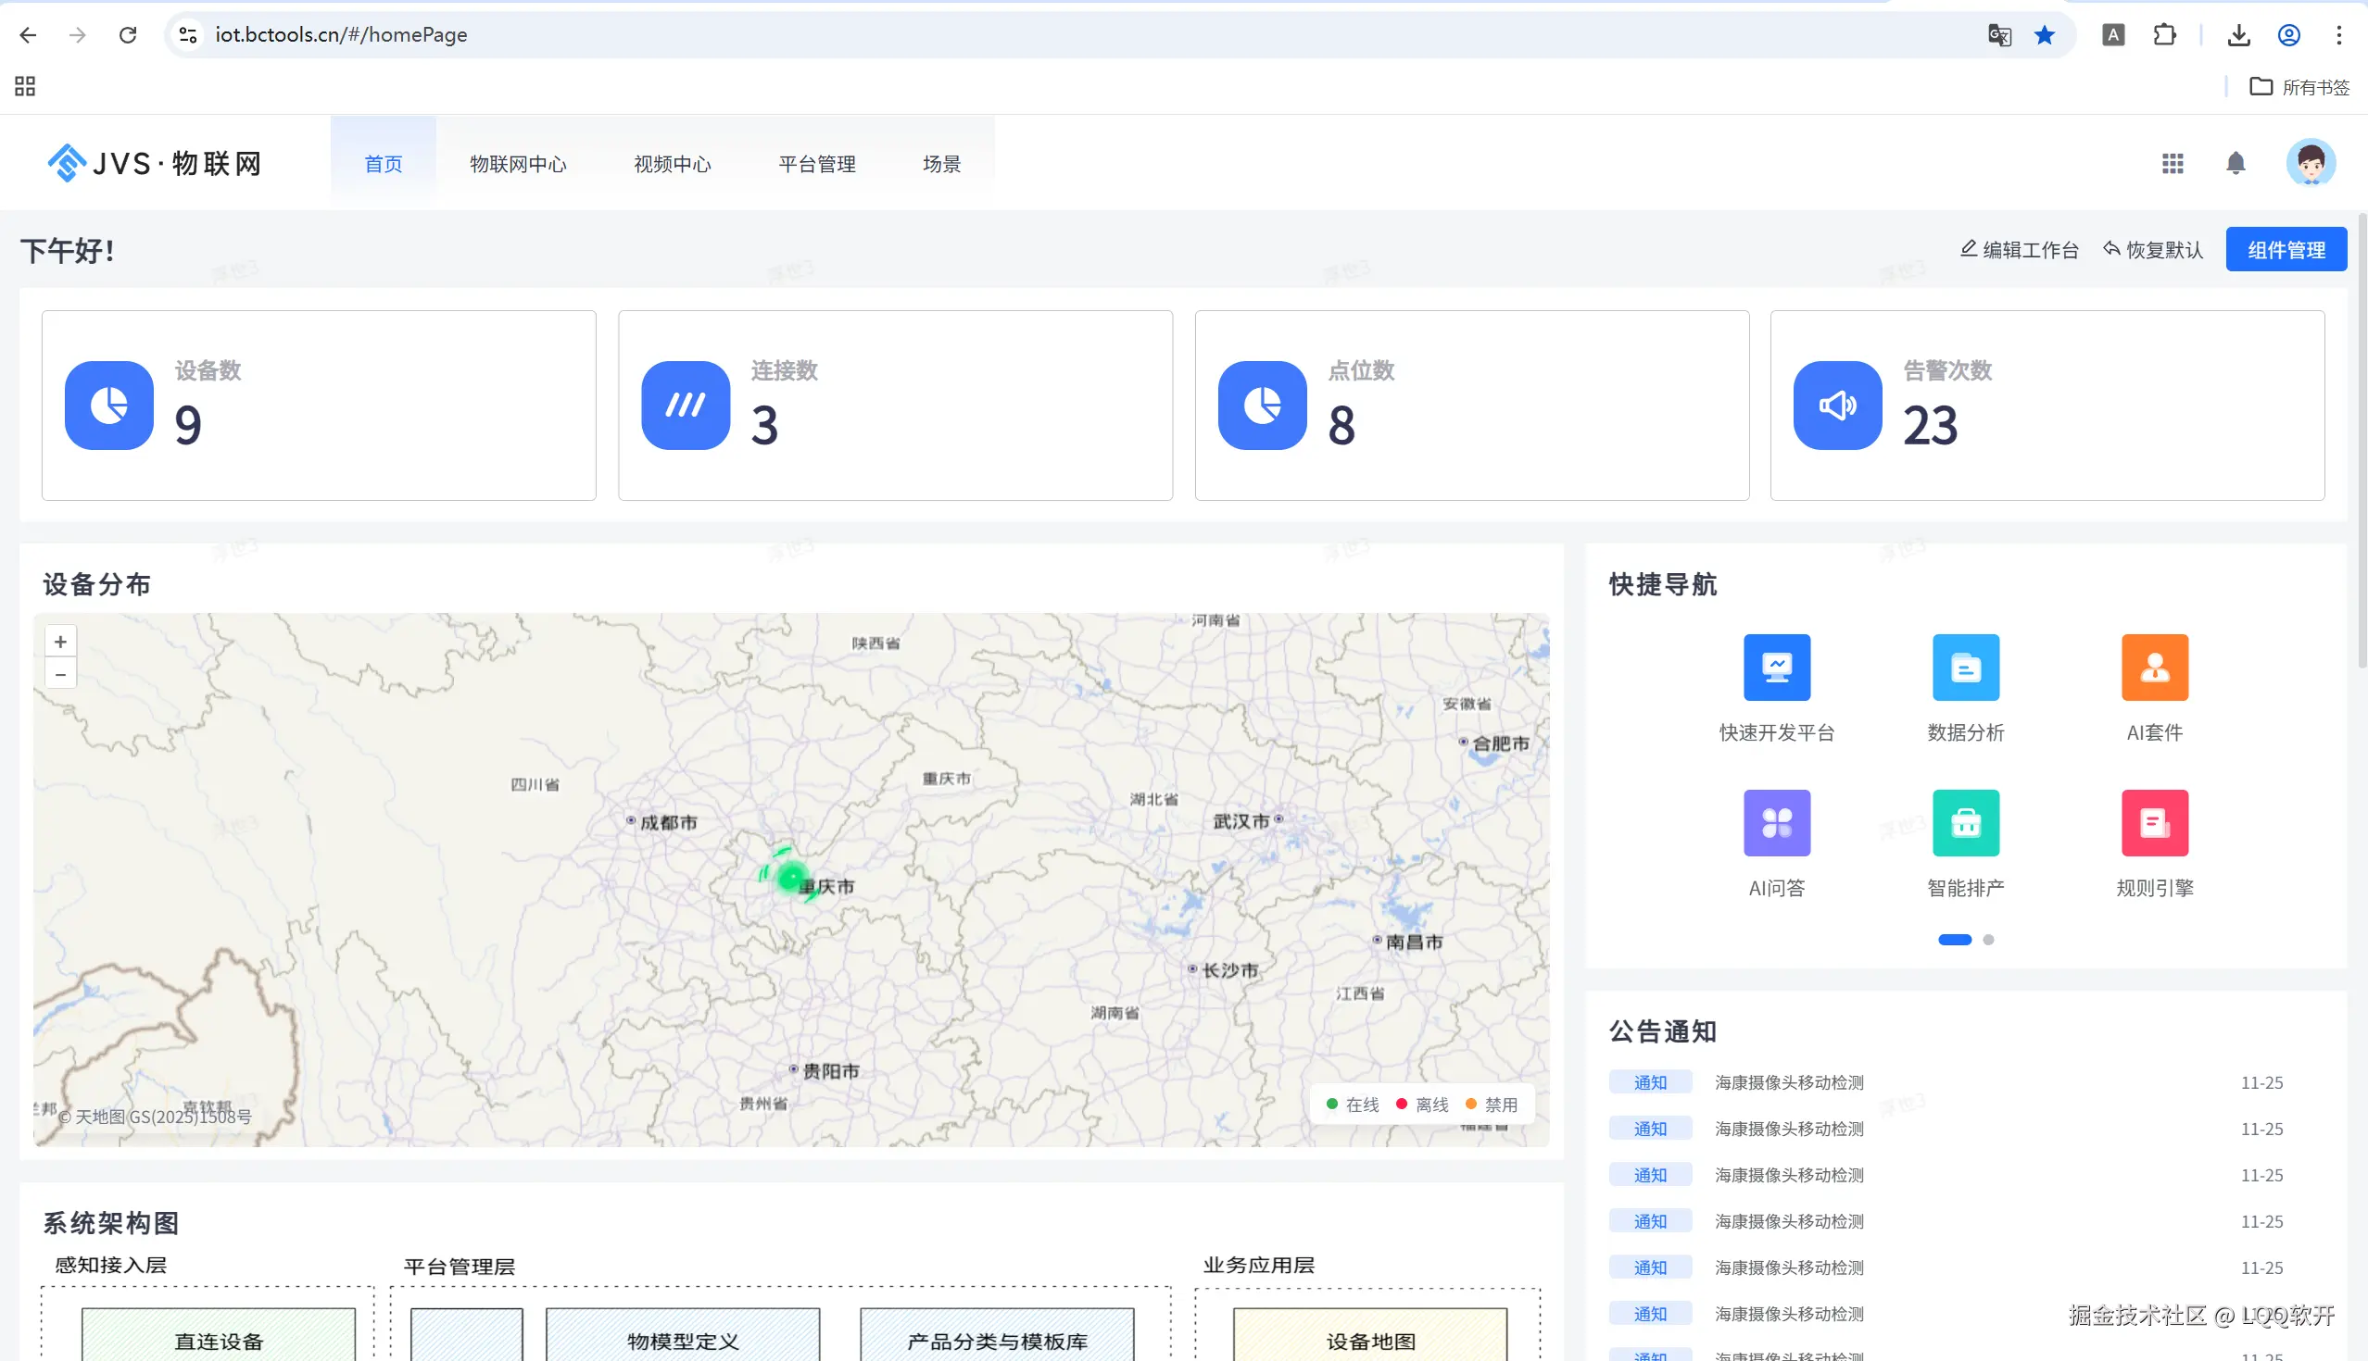
Task: Open the 规则引擎 shortcut icon
Action: coord(2154,822)
